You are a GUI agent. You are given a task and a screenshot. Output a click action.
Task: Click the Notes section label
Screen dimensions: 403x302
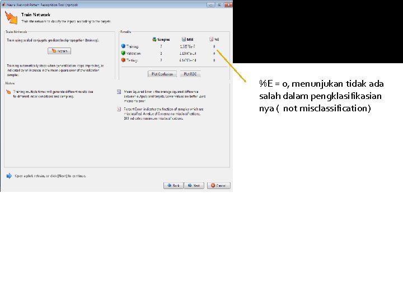10,83
